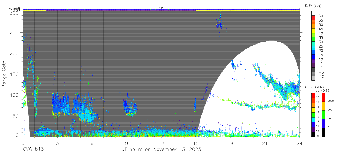Click the '991' CPID value above plot
337x155 pixels.
161,8
